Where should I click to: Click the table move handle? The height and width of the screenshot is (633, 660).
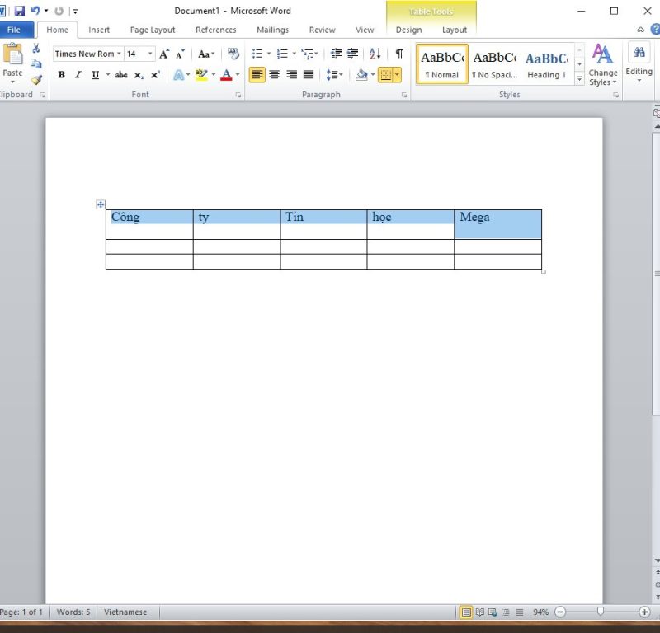[101, 204]
